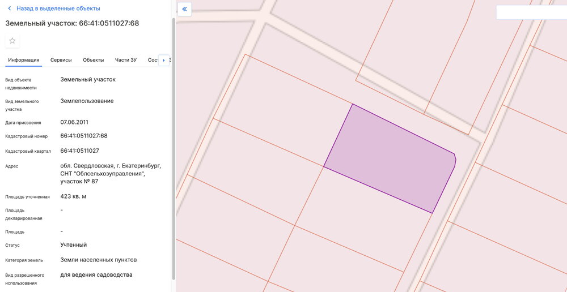Click the address text обл. Свердловская
Image resolution: width=567 pixels, height=292 pixels.
(x=111, y=174)
